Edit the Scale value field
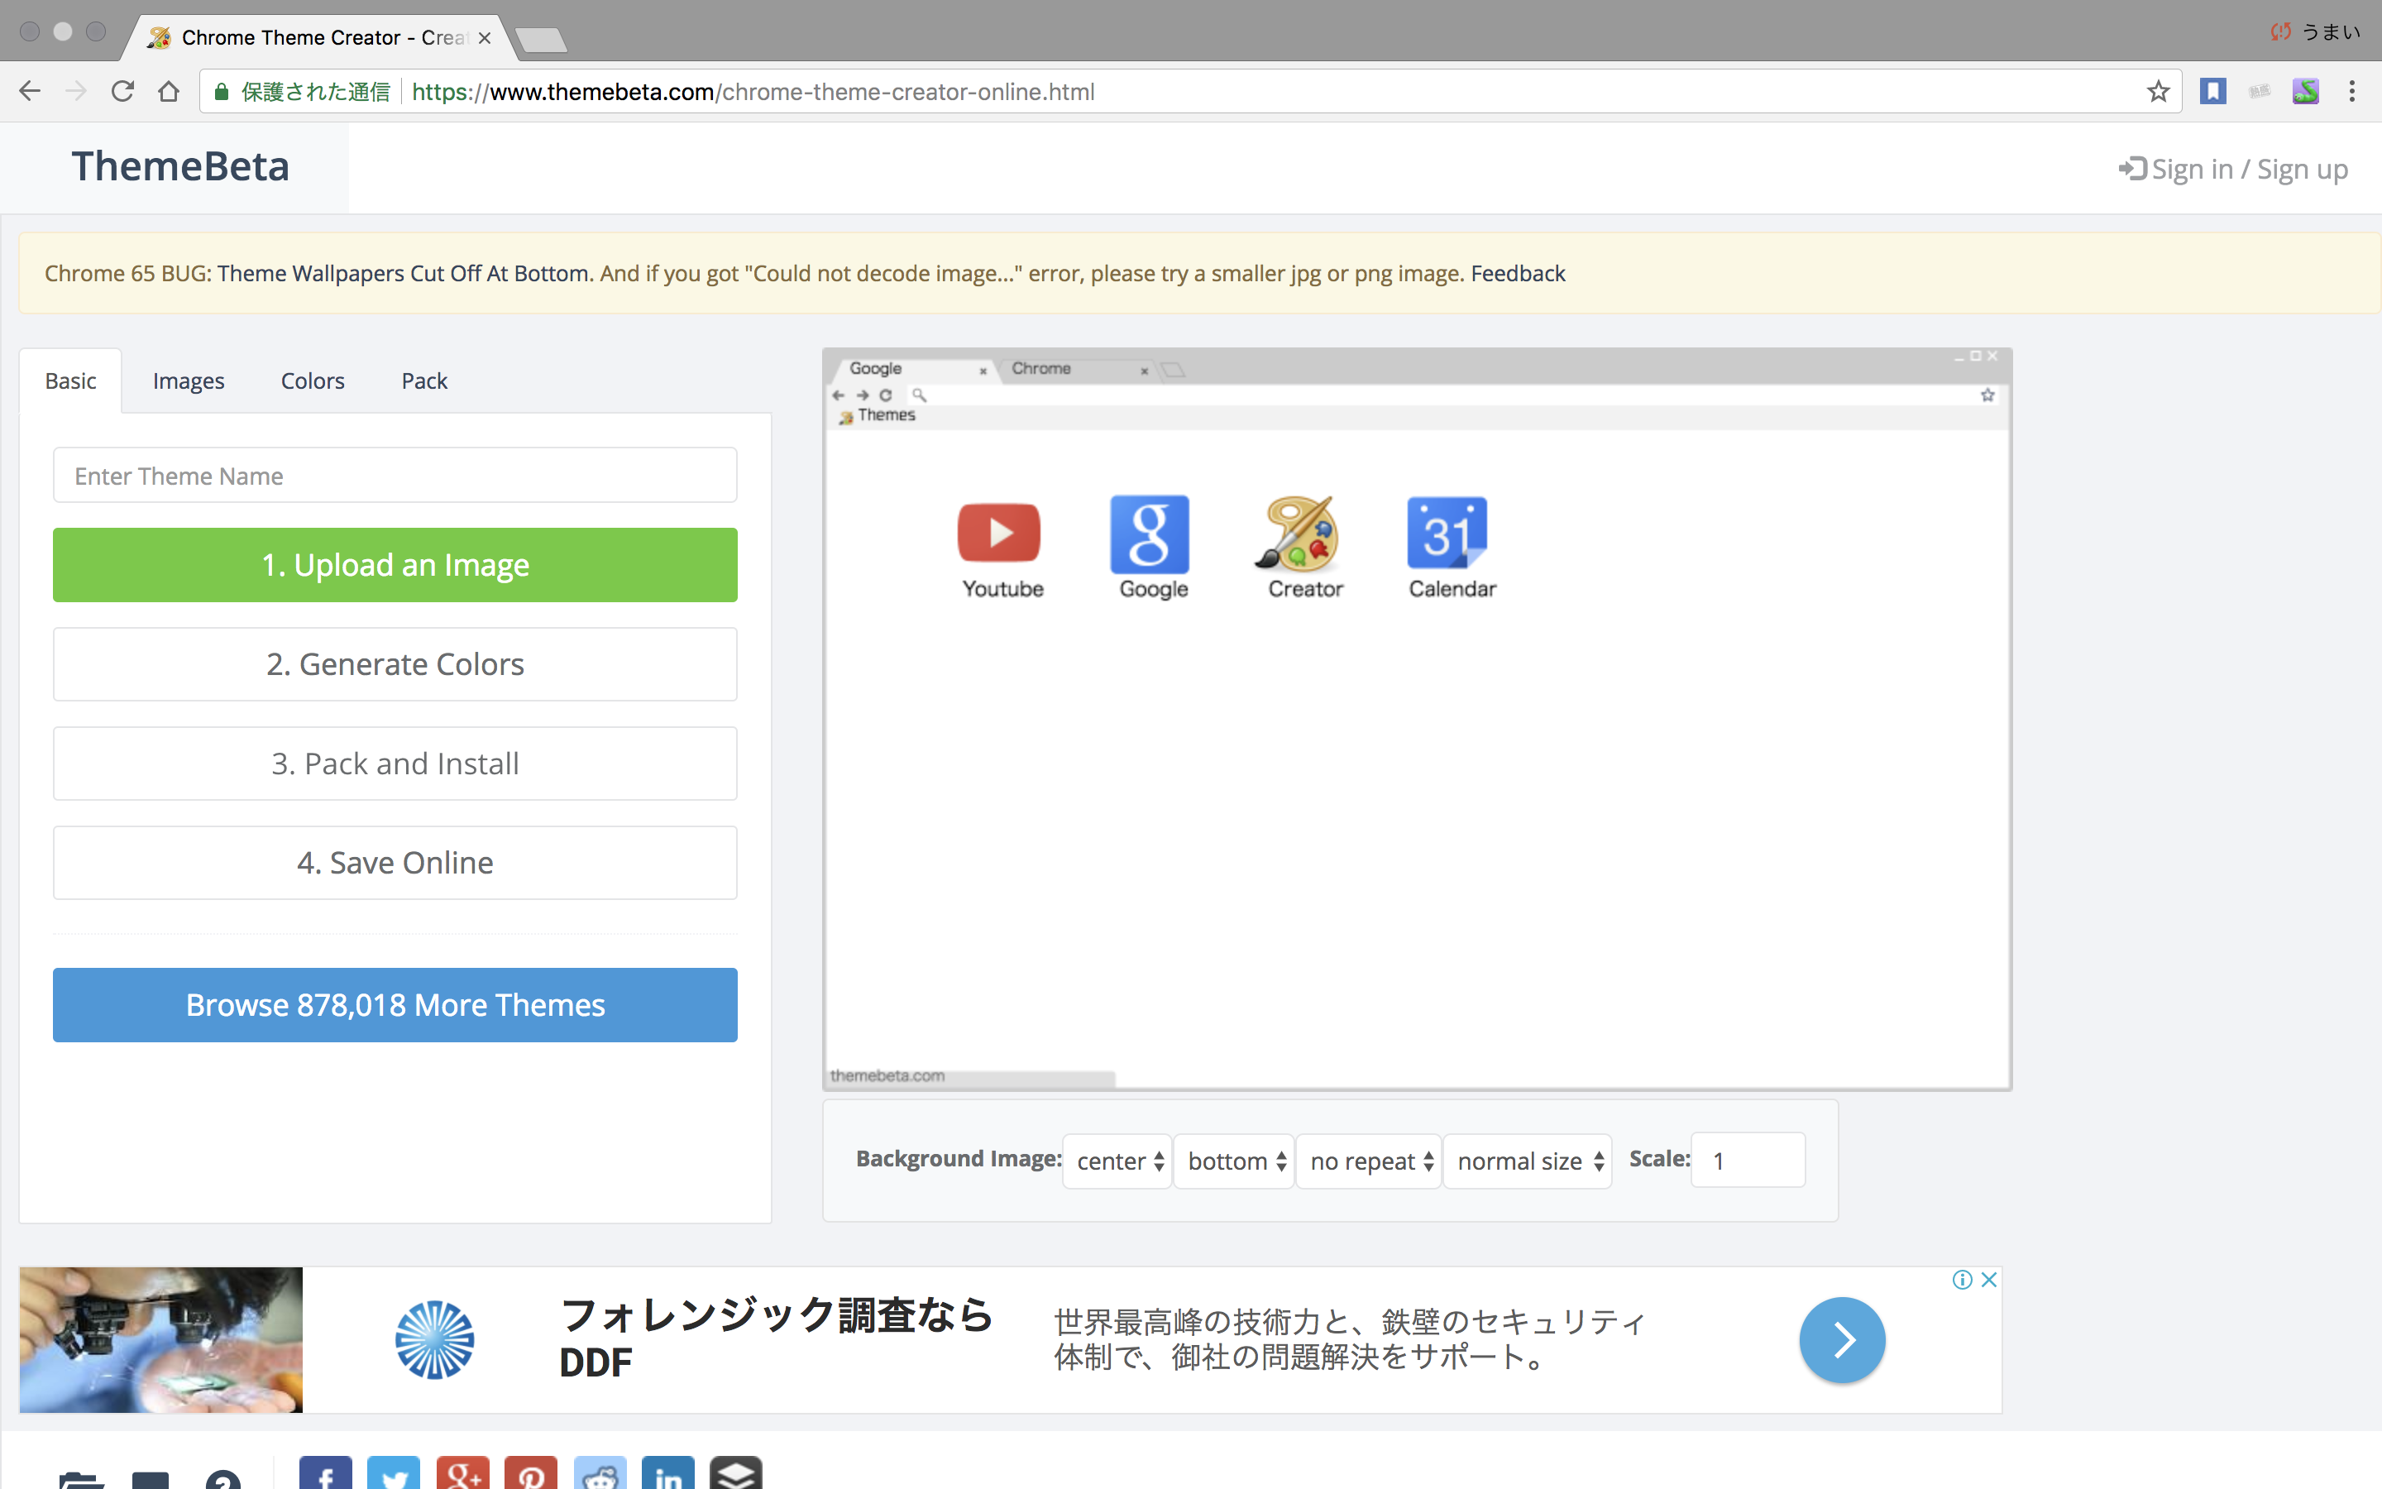This screenshot has height=1489, width=2382. click(x=1747, y=1160)
